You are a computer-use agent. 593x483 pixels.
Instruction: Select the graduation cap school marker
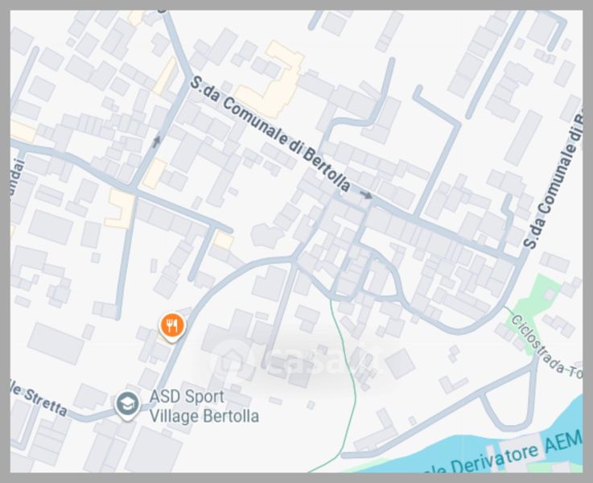(x=127, y=405)
